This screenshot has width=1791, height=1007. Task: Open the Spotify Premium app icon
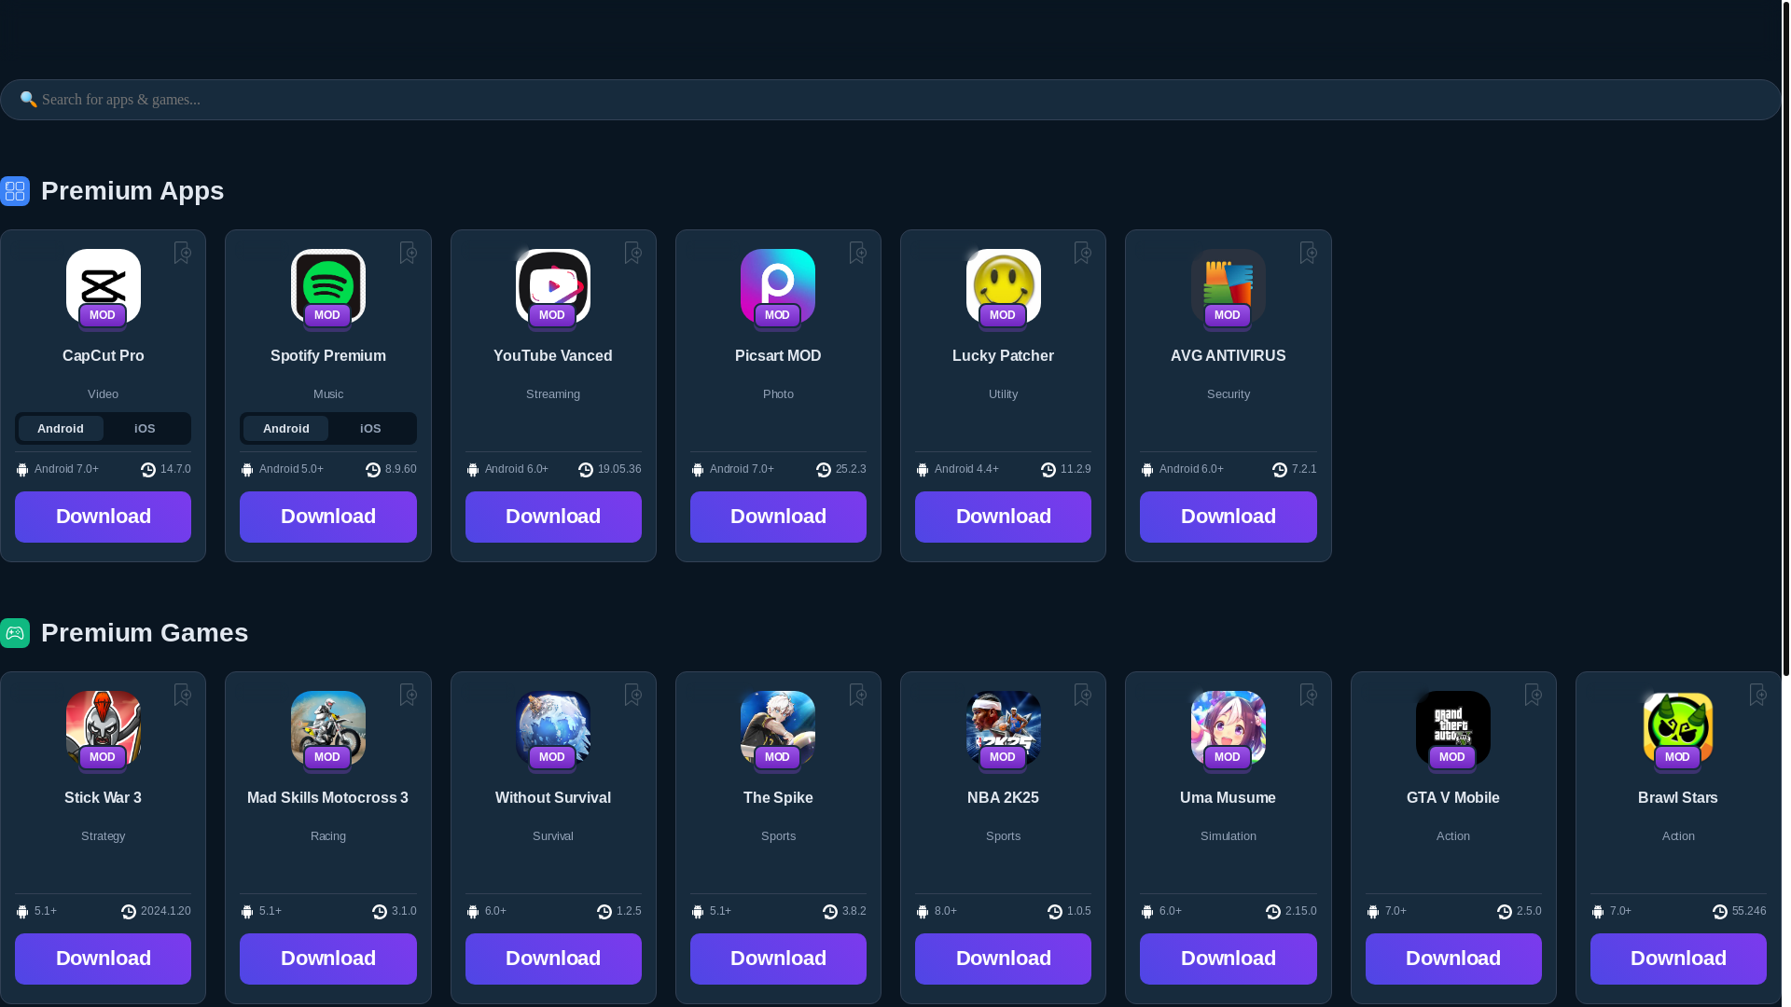(x=328, y=286)
